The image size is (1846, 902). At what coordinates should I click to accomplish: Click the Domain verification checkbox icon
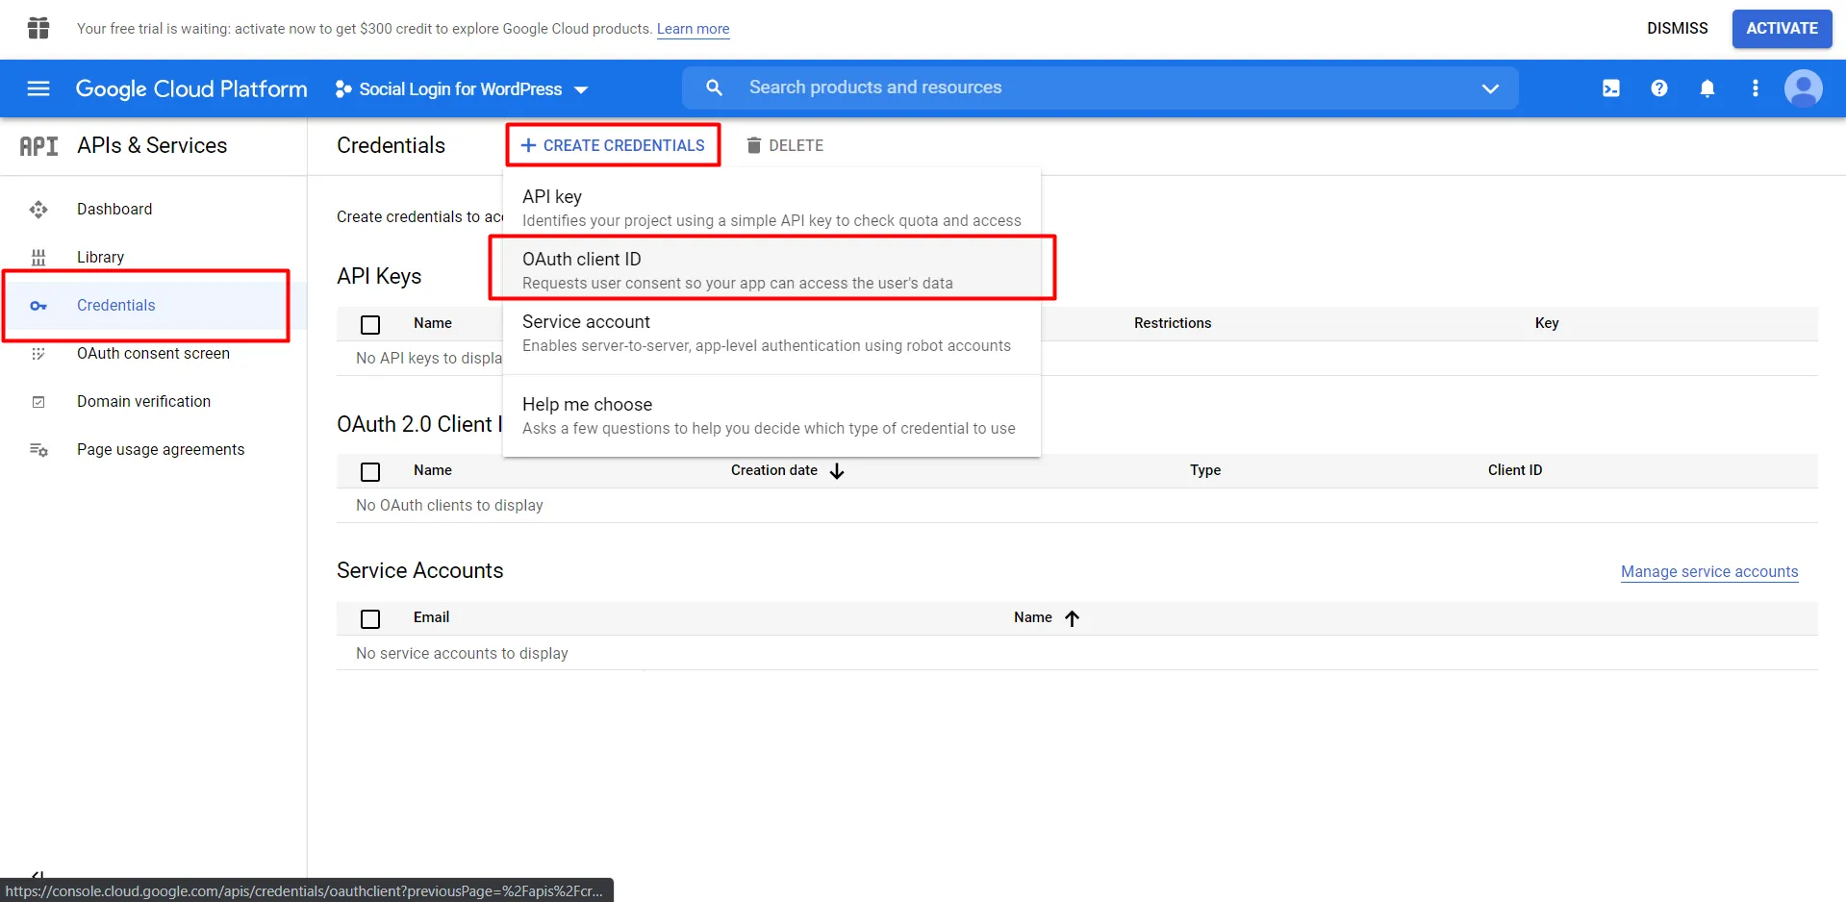coord(38,402)
